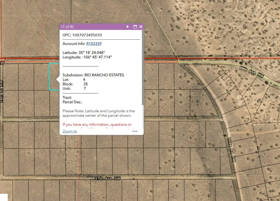
Task: Click the RIO RANCHO ESTATES subdivision text
Action: (104, 75)
